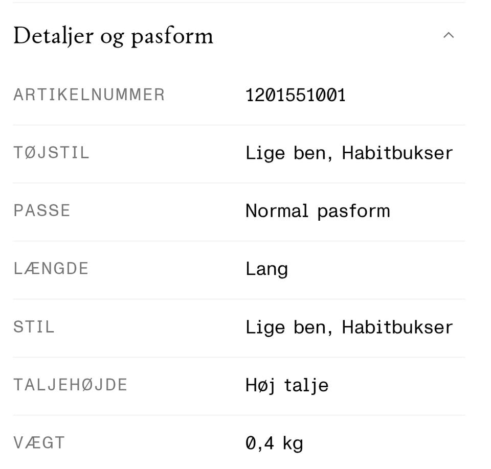The height and width of the screenshot is (469, 491).
Task: Click the TALJEHØJDE label
Action: point(70,385)
